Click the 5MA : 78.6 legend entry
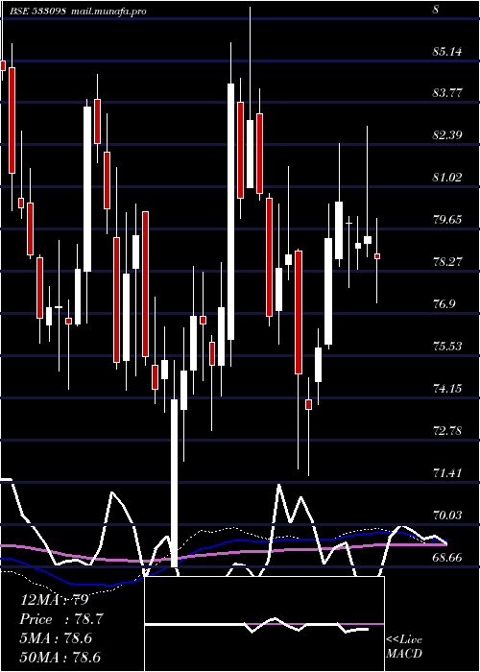Image resolution: width=480 pixels, height=672 pixels. click(56, 638)
